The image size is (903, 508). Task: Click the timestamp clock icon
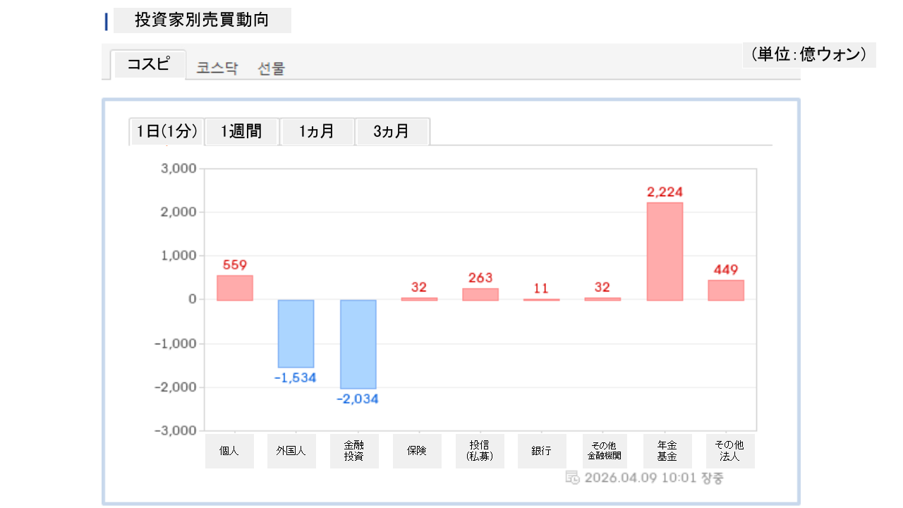(573, 478)
